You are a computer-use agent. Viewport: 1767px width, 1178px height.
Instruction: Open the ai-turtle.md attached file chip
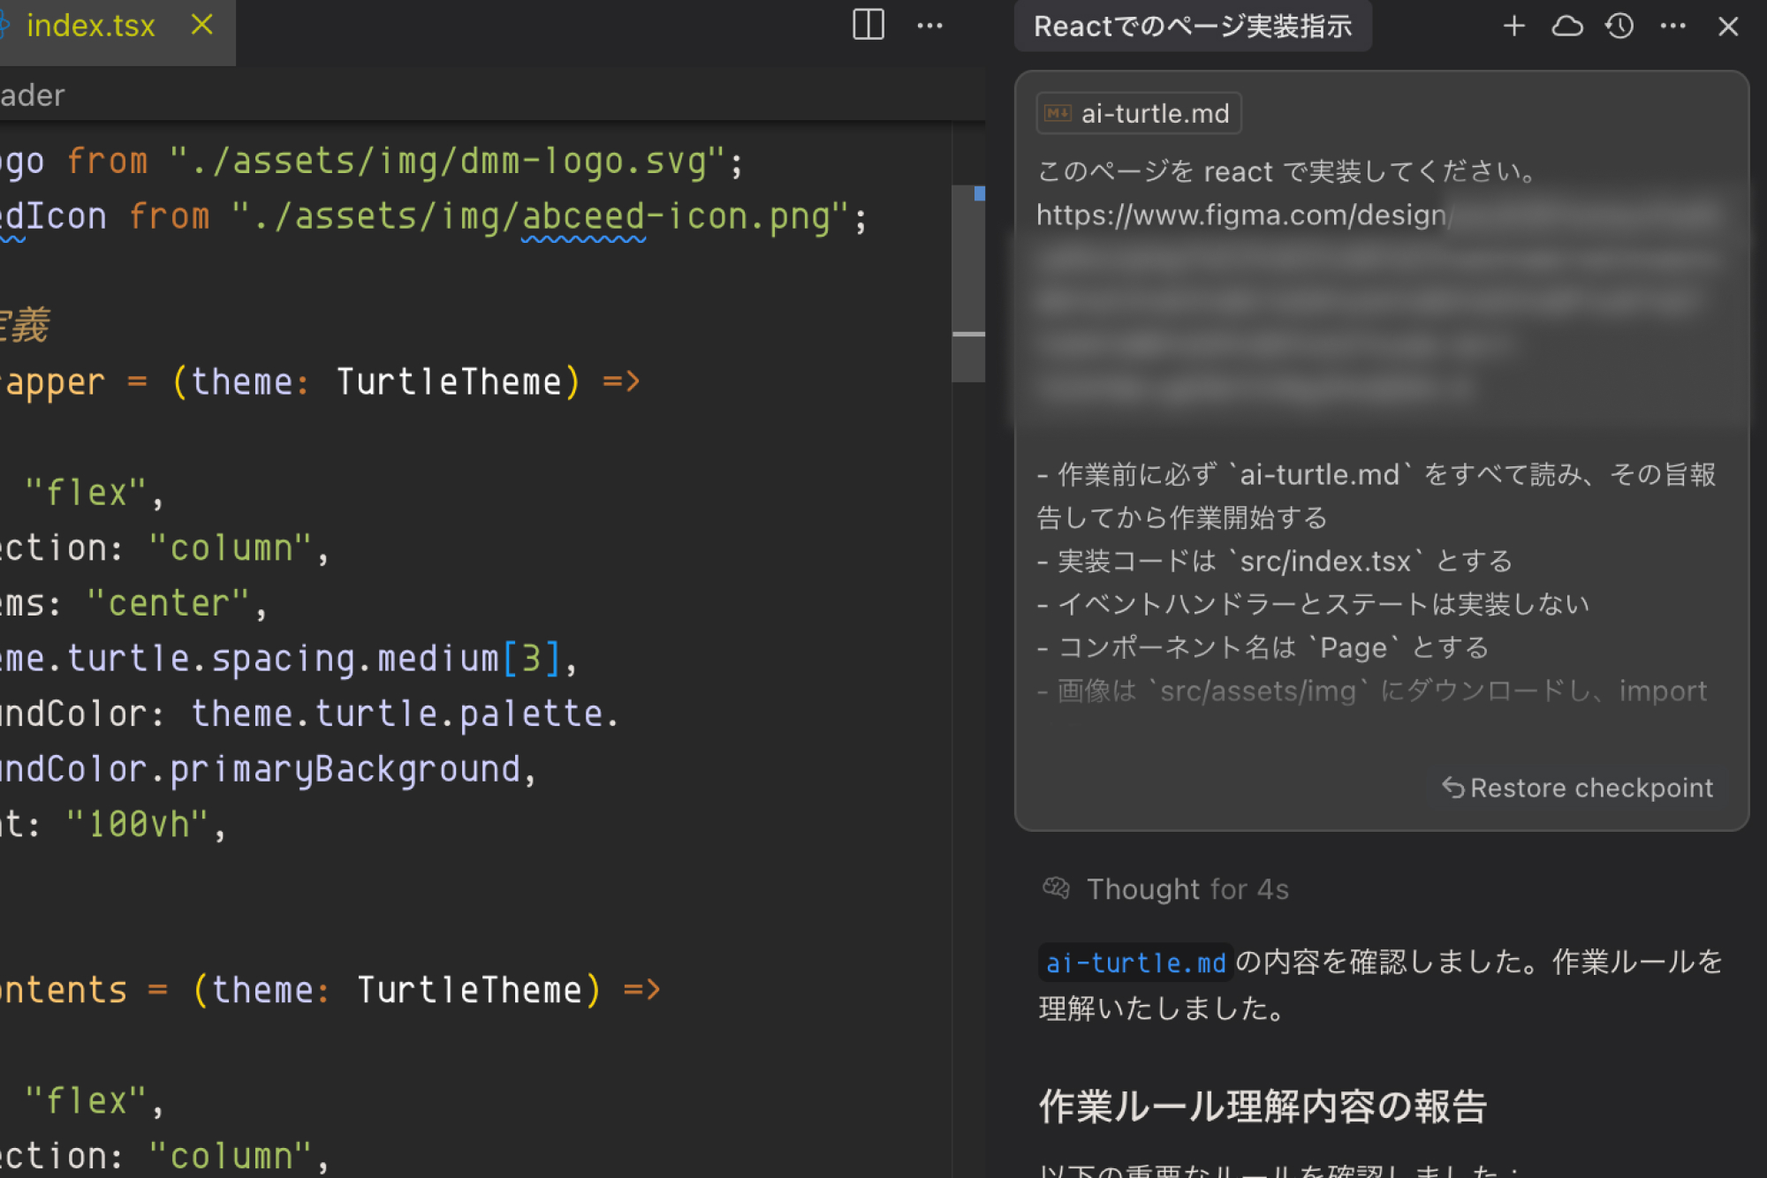click(1138, 113)
